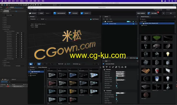This screenshot has height=105, width=177.
Task: Open the Path Resolution dropdown
Action: [120, 93]
